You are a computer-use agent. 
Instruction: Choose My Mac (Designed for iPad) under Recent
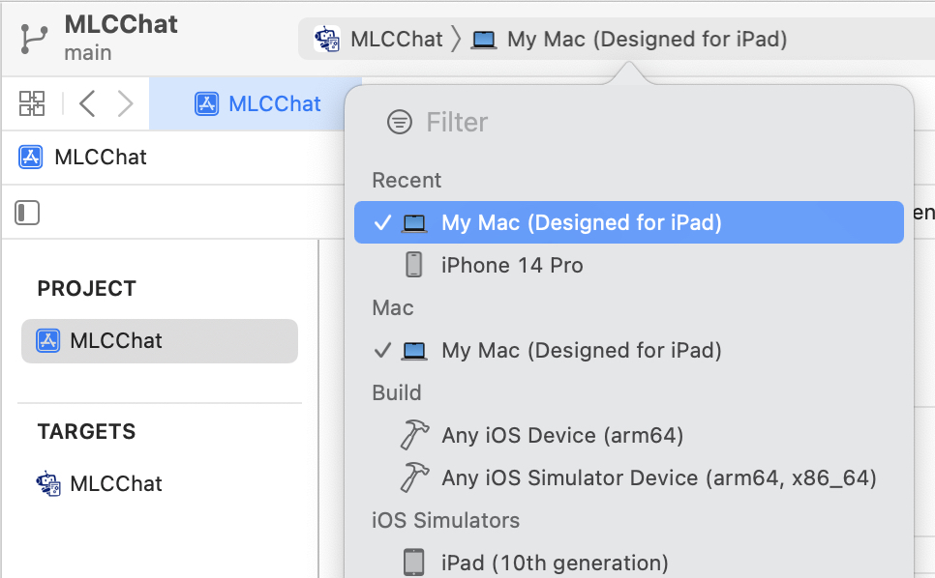pos(629,222)
